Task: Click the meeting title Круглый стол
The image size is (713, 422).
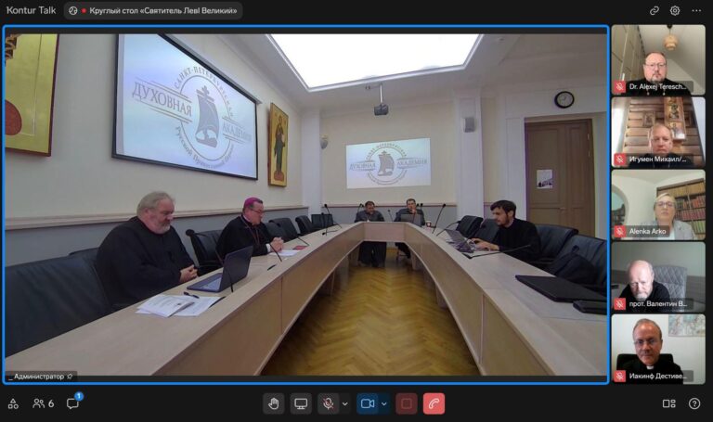Action: click(x=162, y=10)
